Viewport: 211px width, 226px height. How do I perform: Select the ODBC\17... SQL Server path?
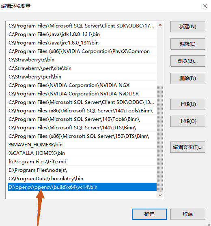click(x=81, y=26)
